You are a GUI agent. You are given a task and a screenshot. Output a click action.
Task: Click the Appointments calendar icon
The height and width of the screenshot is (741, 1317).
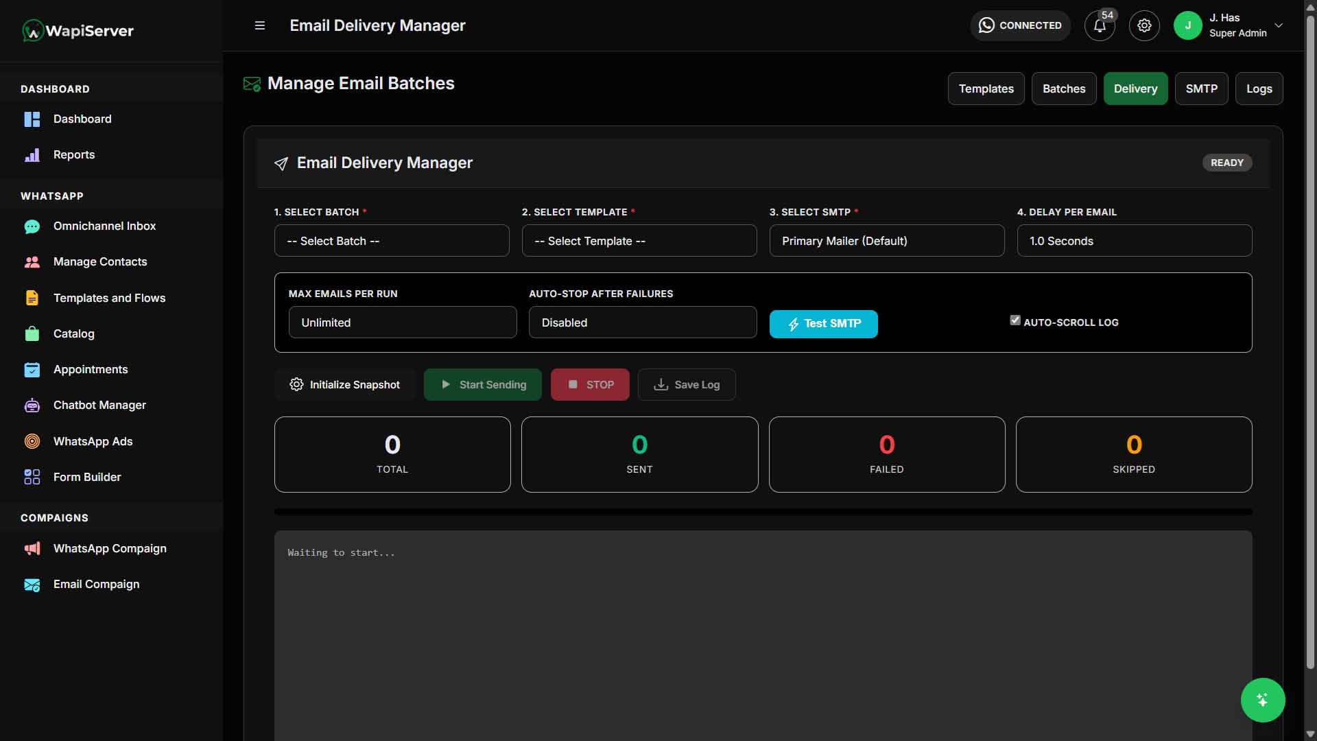pos(32,370)
